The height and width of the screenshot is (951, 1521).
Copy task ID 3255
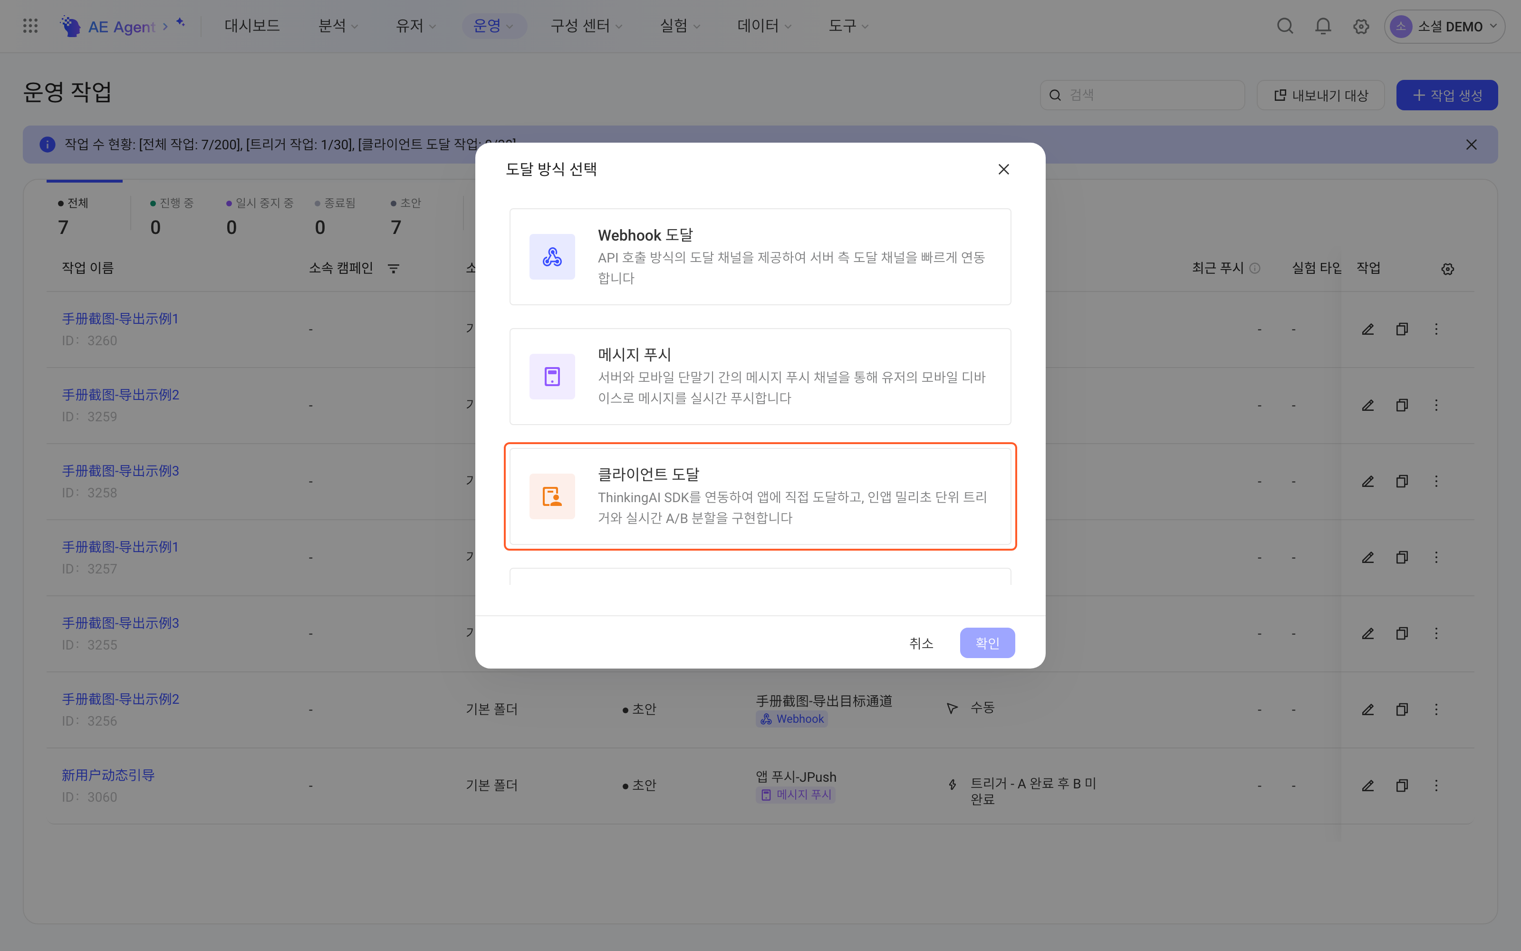pos(1402,633)
